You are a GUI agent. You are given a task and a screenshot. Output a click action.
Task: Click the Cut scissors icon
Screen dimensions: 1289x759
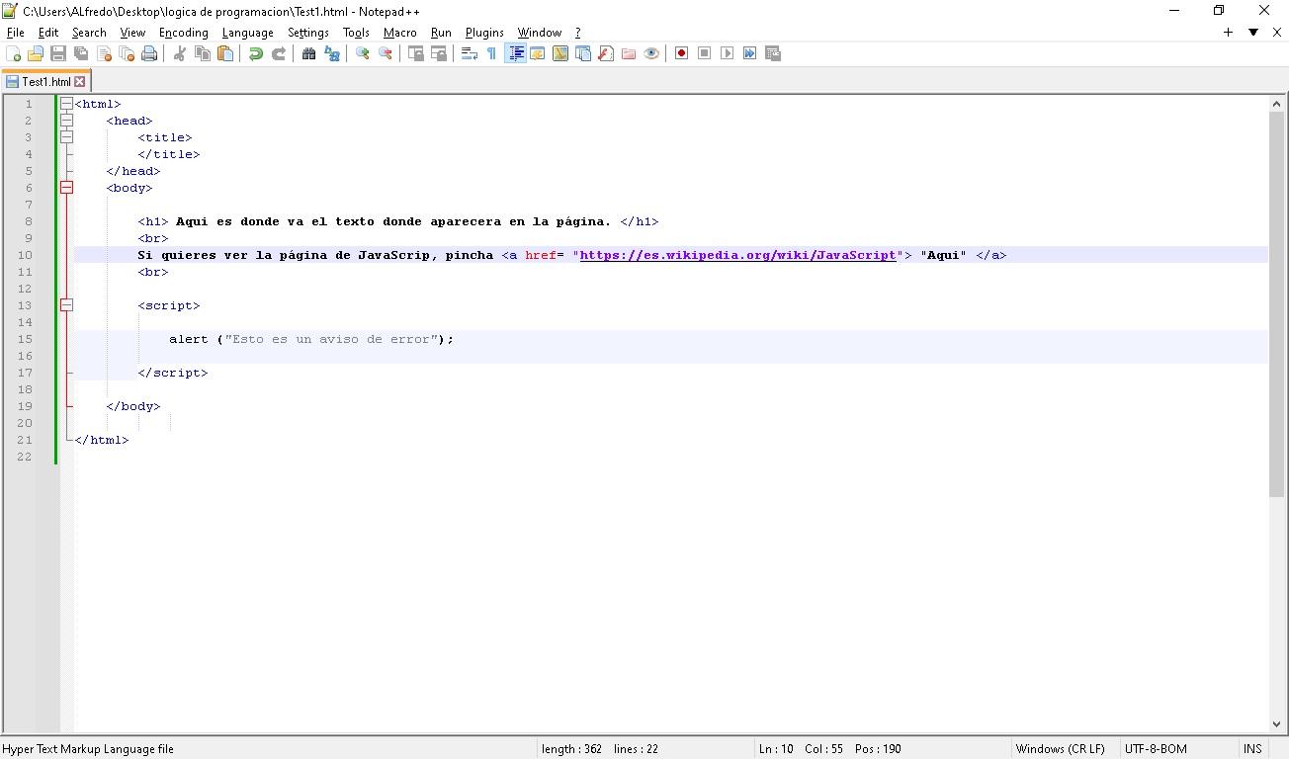coord(180,53)
